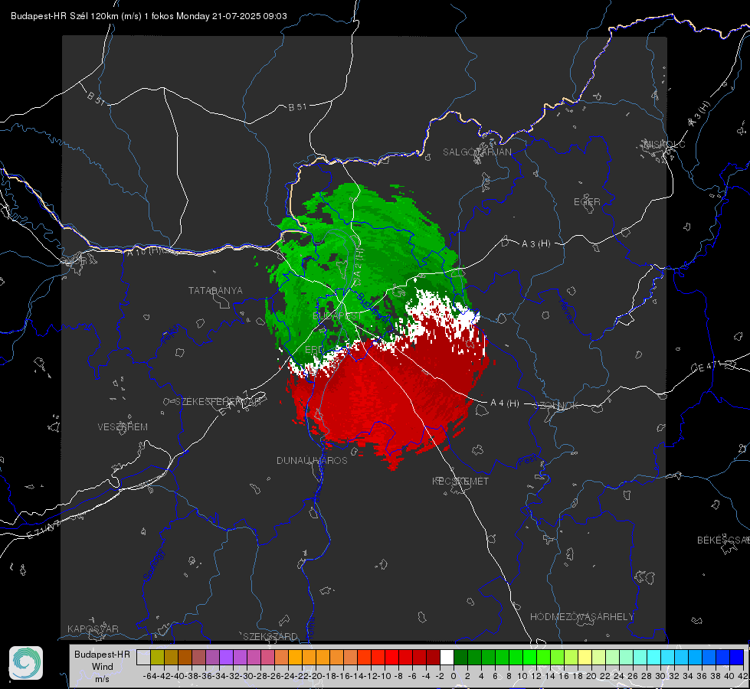Click the VESZPRÉM city label
This screenshot has height=689, width=750.
point(123,427)
